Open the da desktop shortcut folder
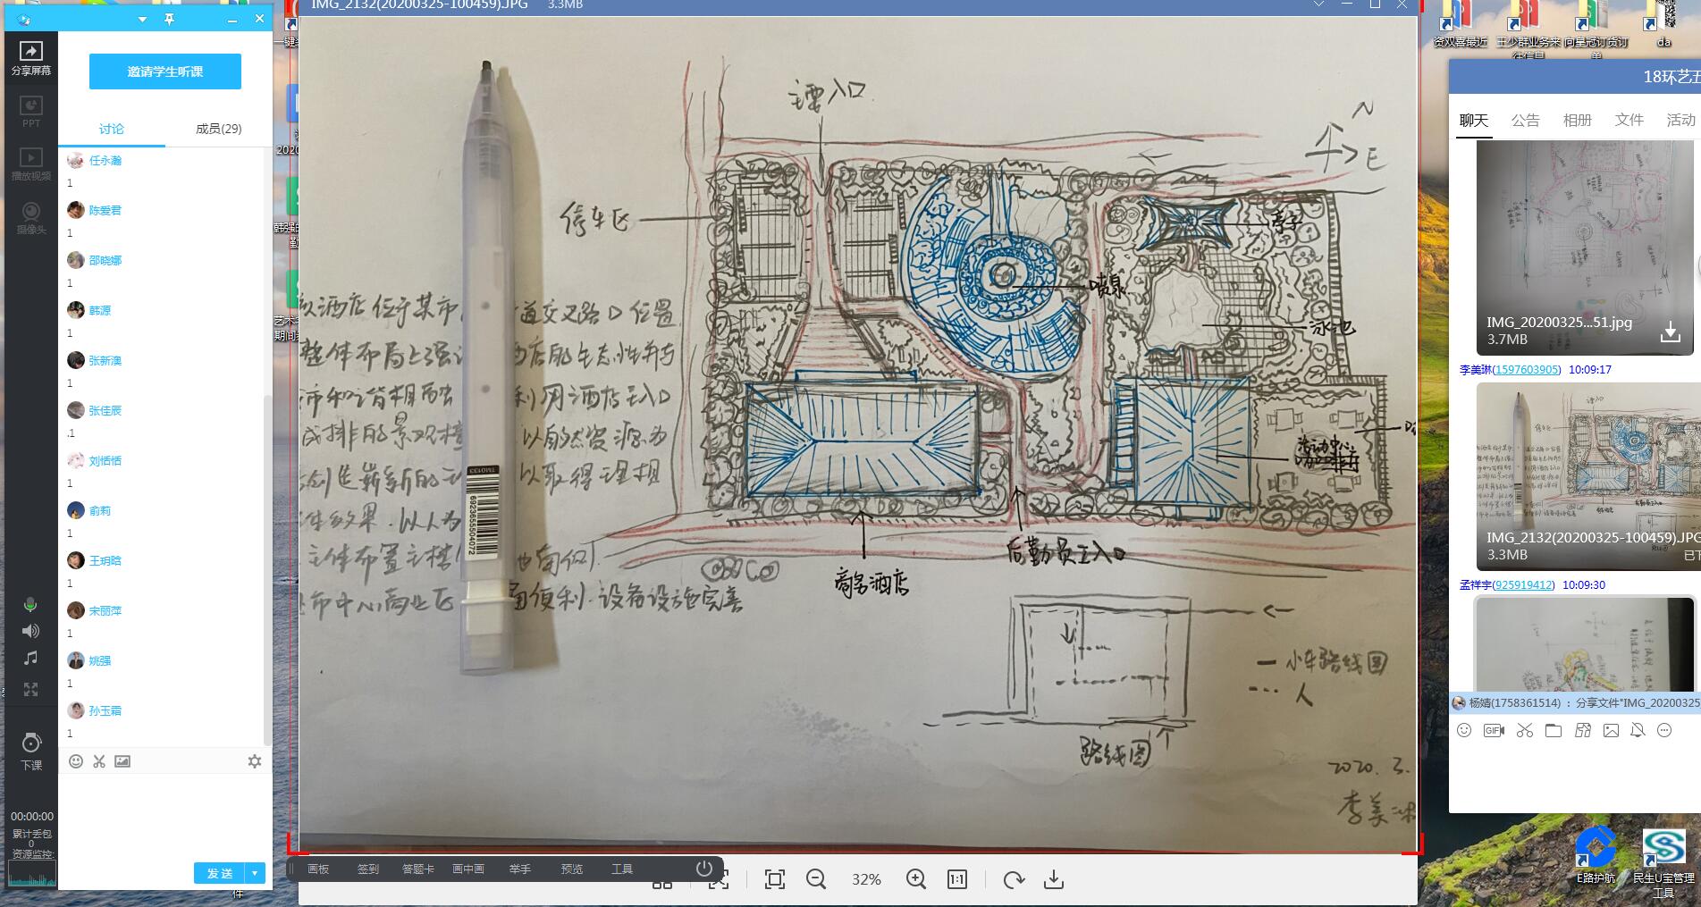This screenshot has height=907, width=1701. (1663, 25)
